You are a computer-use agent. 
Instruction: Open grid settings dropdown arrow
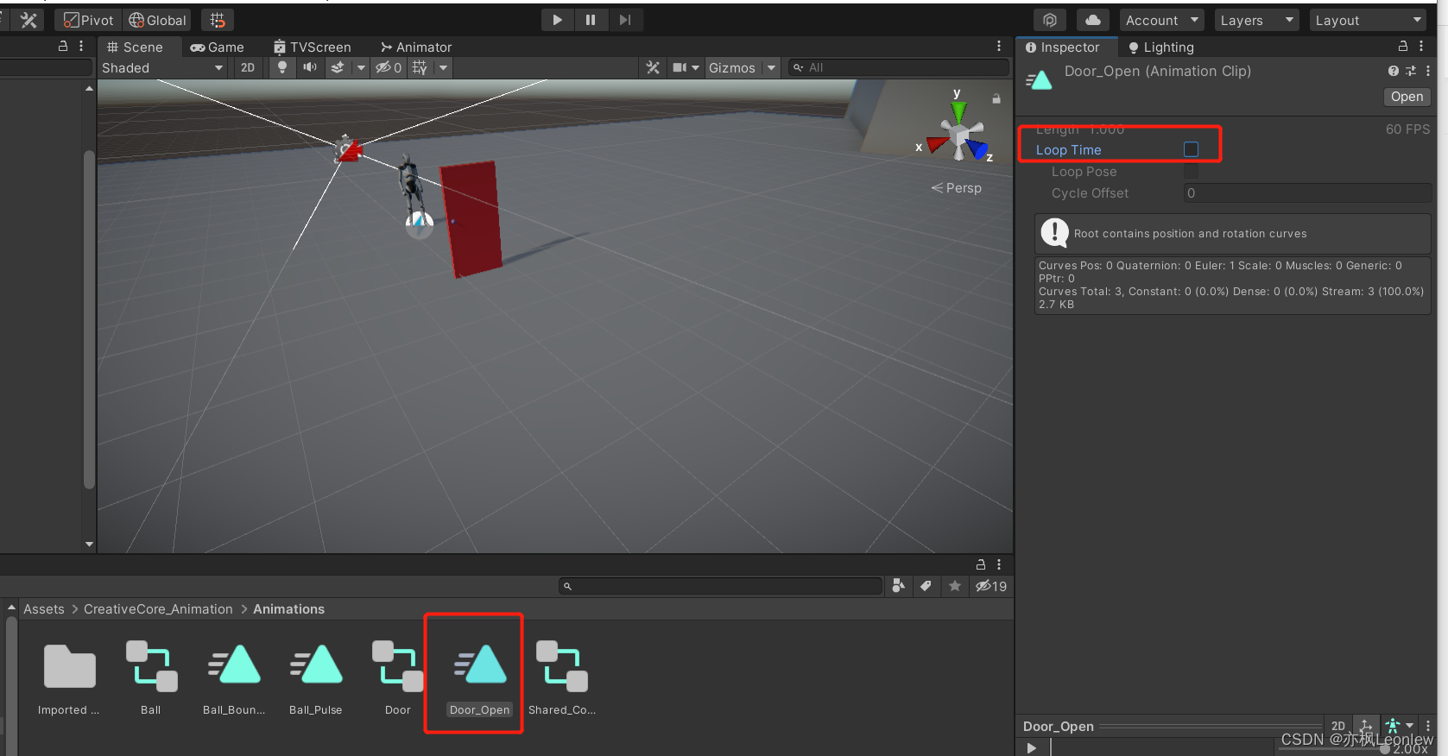443,68
